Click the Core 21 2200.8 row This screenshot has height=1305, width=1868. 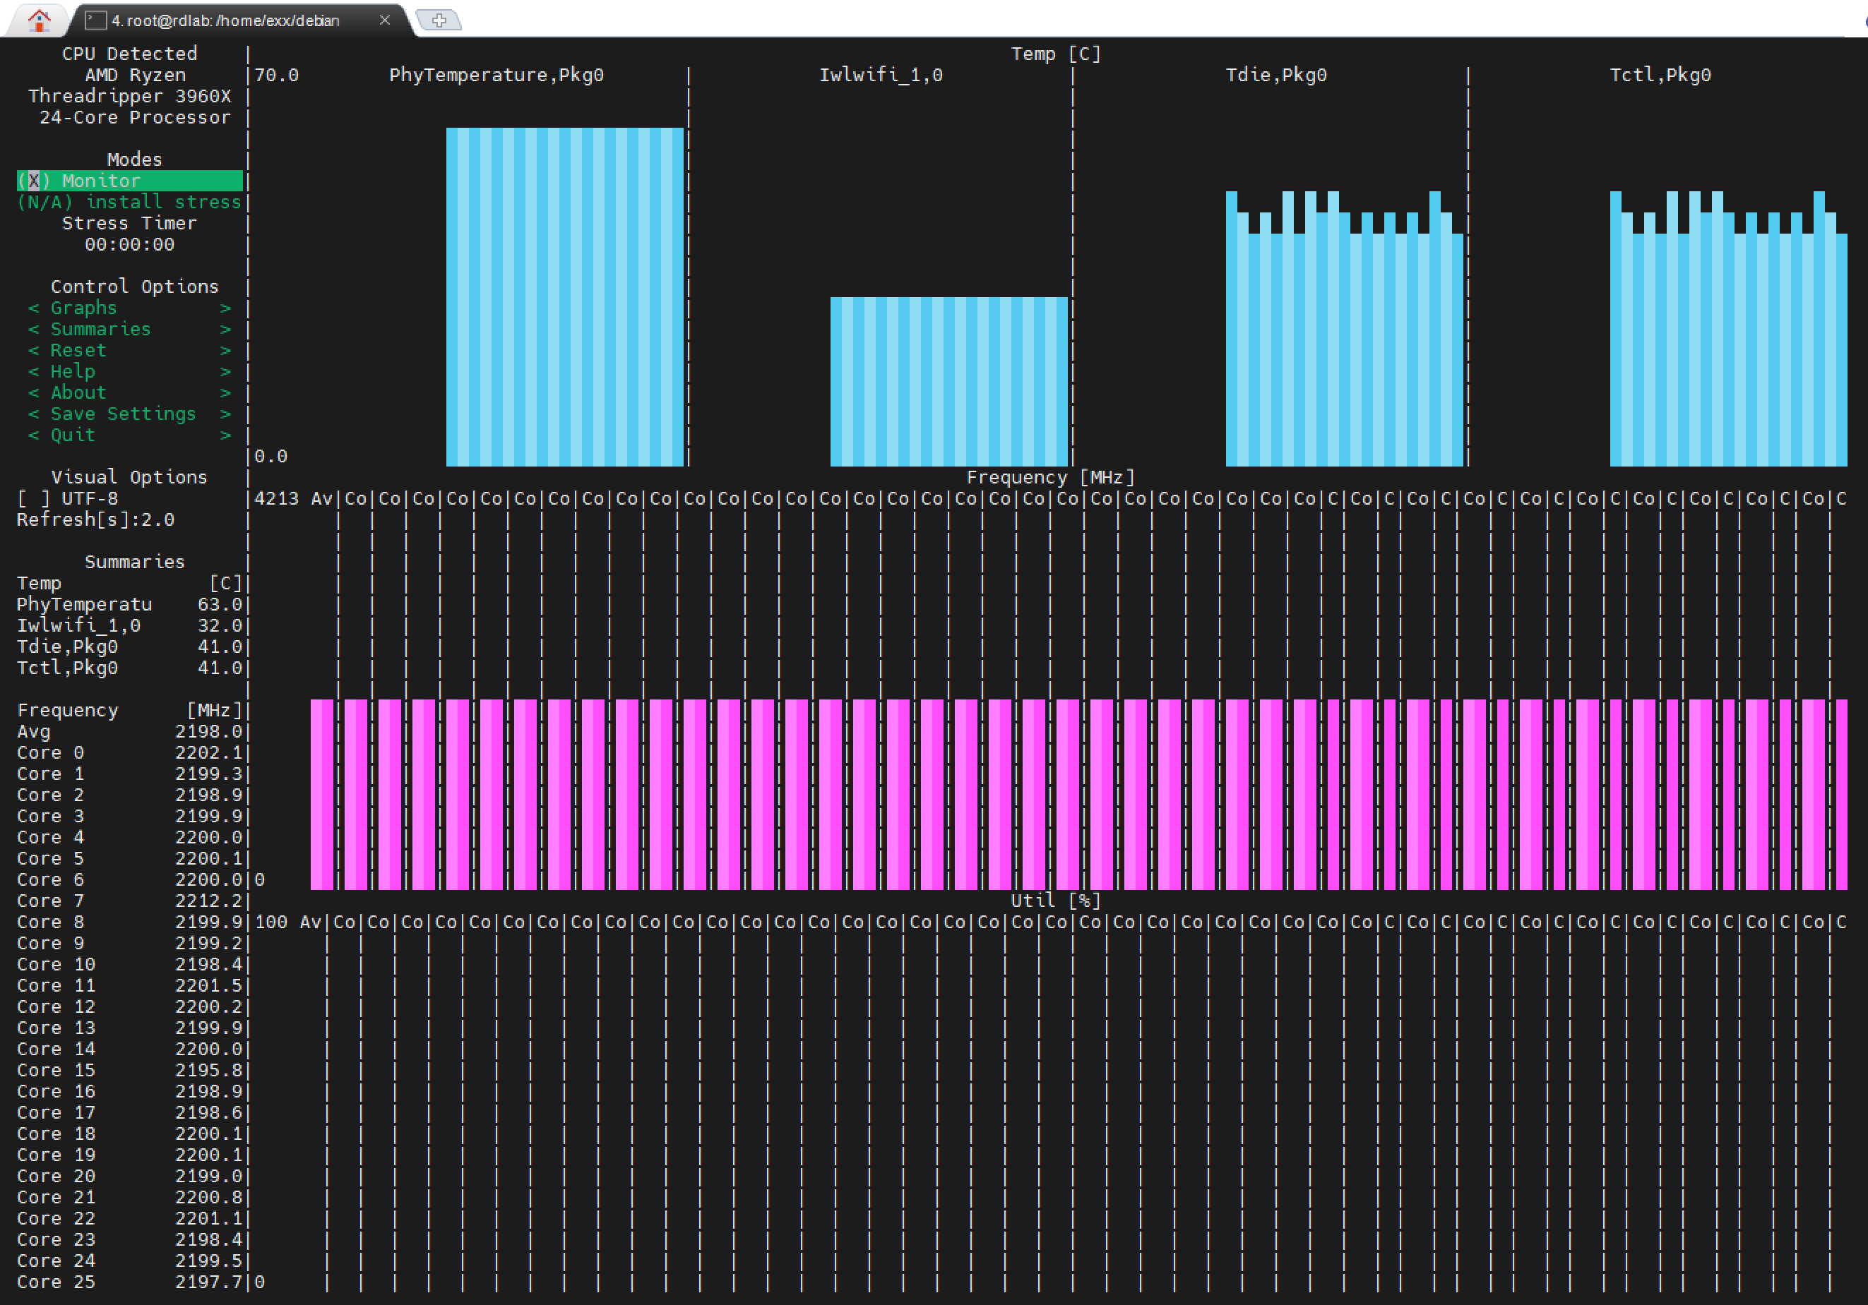(129, 1198)
